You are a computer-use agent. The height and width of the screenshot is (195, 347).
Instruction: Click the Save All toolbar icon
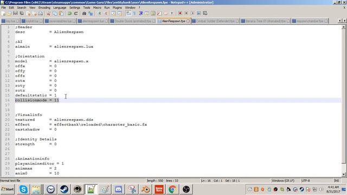pyautogui.click(x=22, y=14)
